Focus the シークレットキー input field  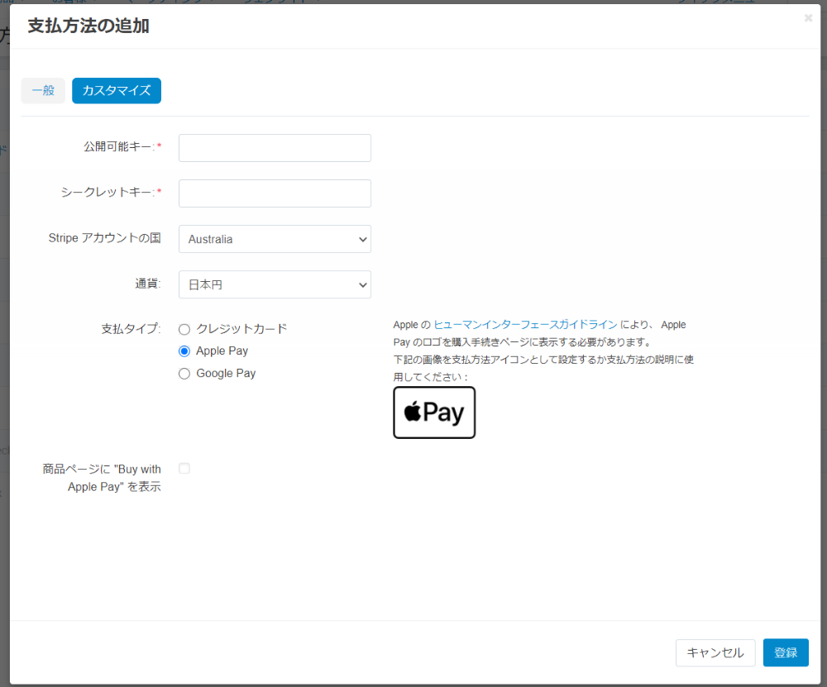tap(275, 193)
